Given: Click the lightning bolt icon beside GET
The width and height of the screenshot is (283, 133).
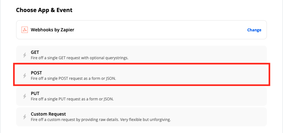Looking at the screenshot, I should coord(25,55).
